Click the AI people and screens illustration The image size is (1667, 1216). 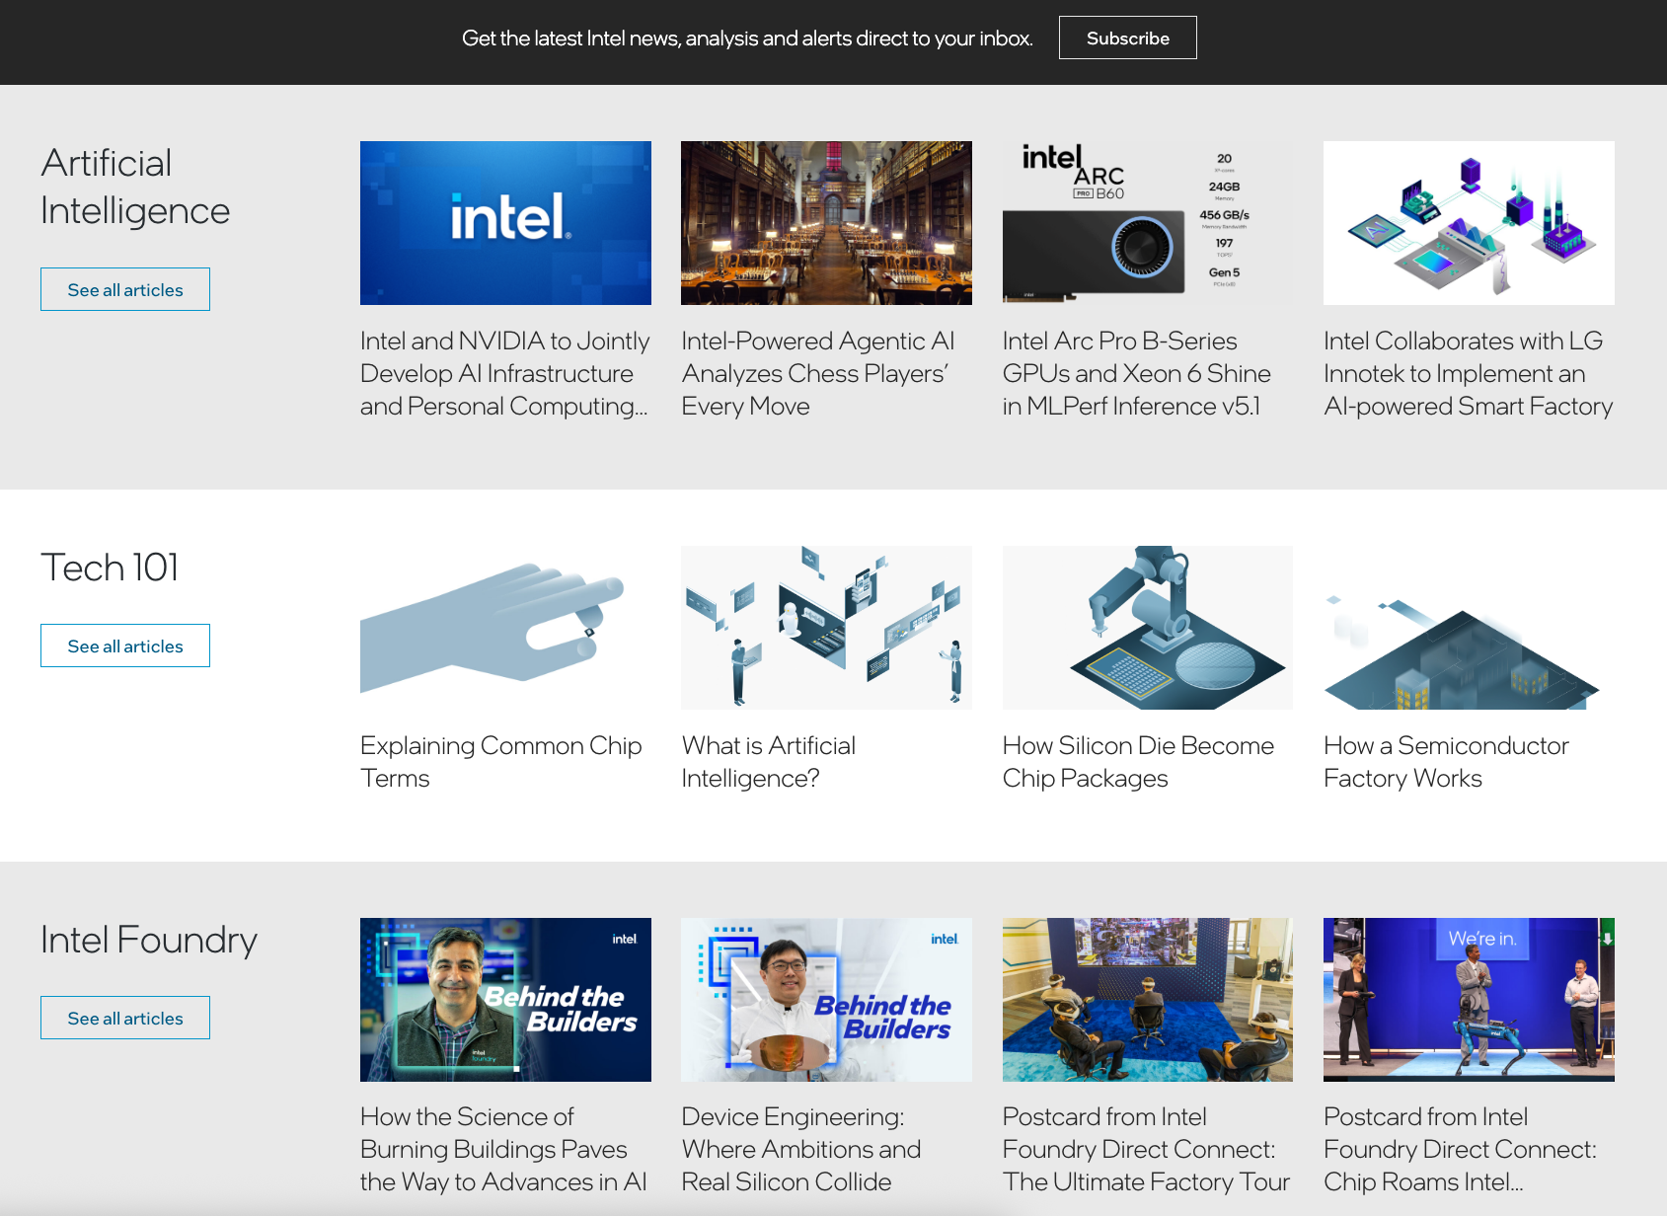click(826, 628)
